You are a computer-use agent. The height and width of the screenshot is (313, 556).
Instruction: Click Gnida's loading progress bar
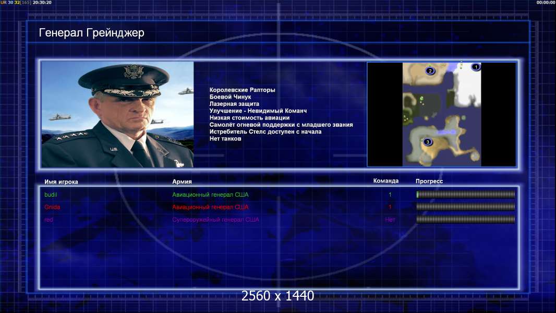click(466, 207)
